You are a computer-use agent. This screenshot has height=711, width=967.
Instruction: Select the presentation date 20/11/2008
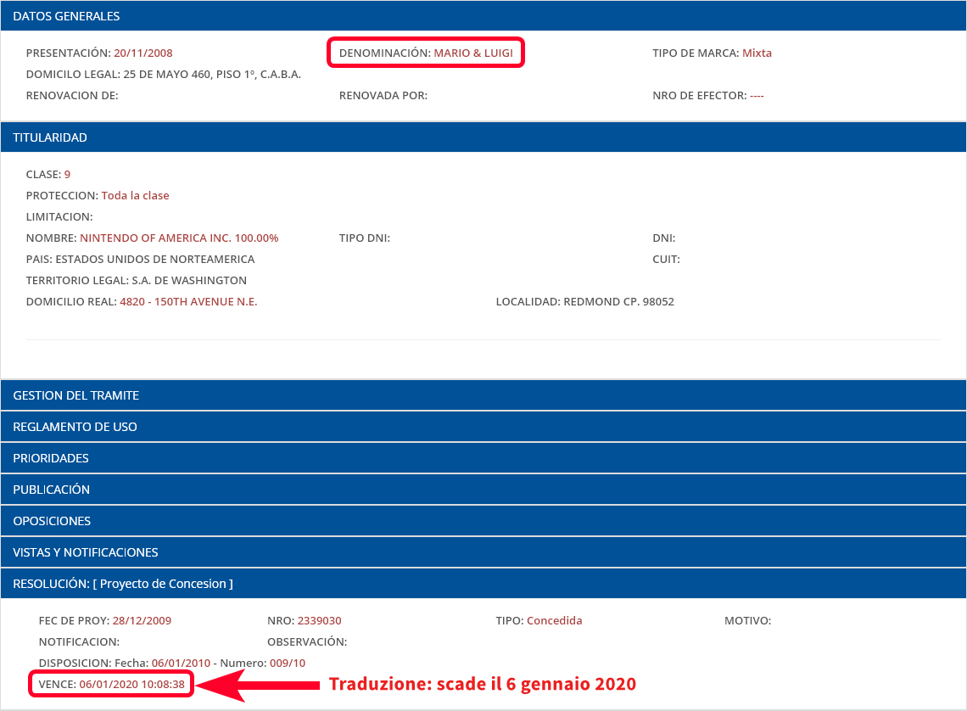(x=143, y=53)
